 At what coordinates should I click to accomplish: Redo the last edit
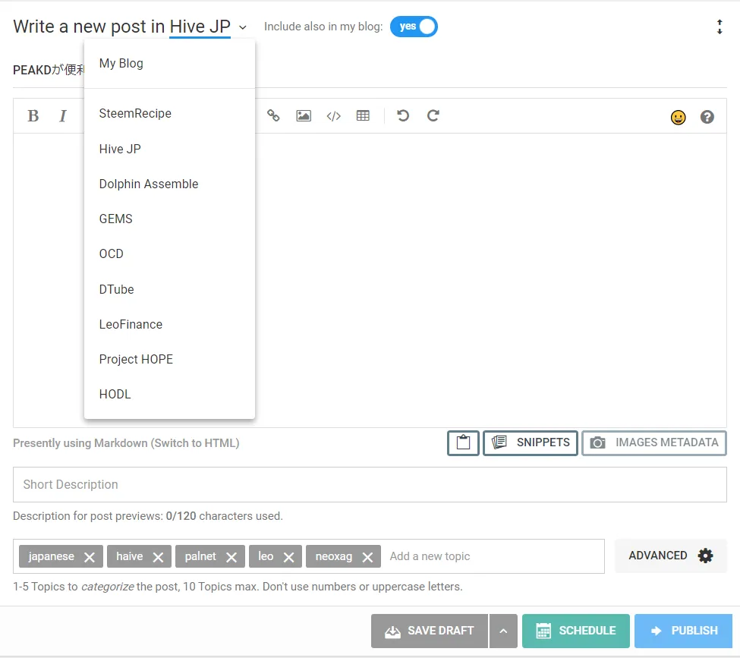[433, 115]
